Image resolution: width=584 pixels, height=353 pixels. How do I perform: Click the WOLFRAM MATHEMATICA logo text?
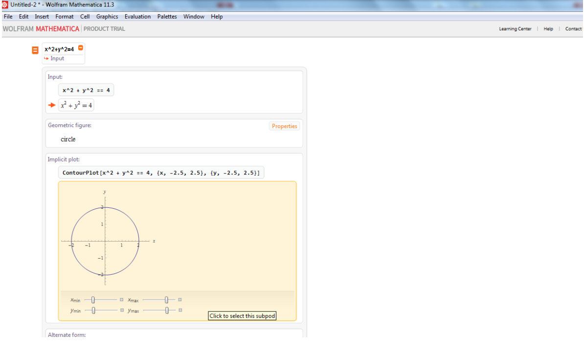pyautogui.click(x=41, y=29)
